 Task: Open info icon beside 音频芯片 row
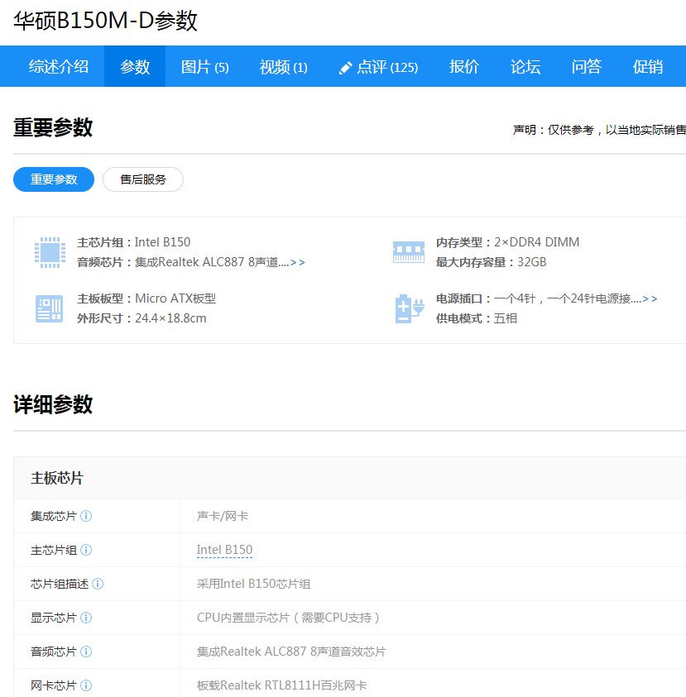(86, 652)
